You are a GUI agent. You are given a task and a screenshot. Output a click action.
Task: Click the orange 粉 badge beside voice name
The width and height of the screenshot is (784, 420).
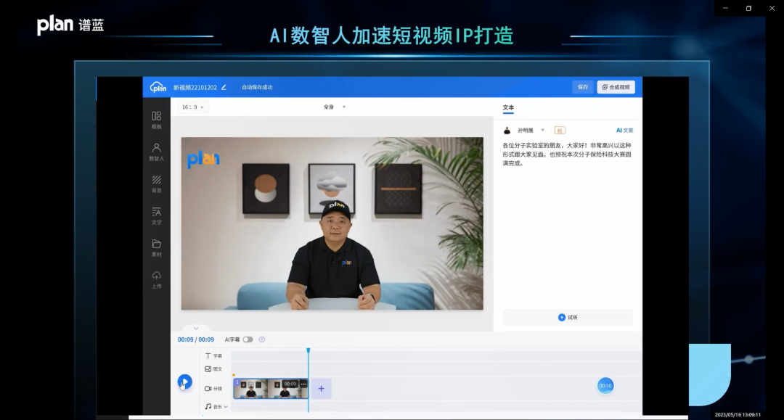(560, 131)
